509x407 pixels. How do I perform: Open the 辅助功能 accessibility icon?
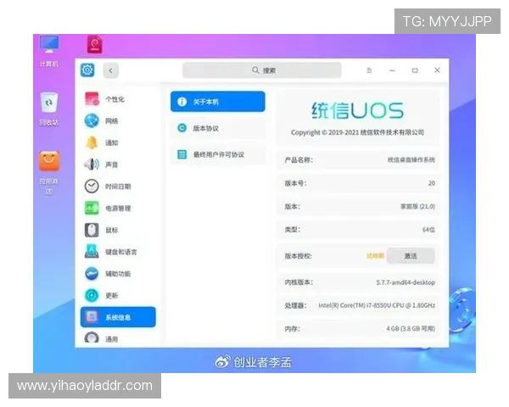[x=92, y=274]
